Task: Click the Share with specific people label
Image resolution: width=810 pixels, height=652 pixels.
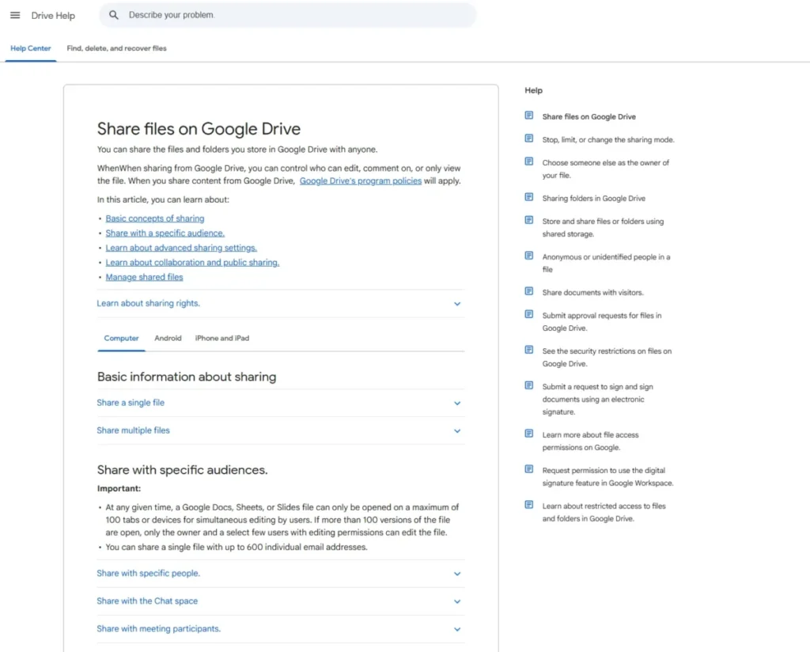Action: click(x=148, y=574)
